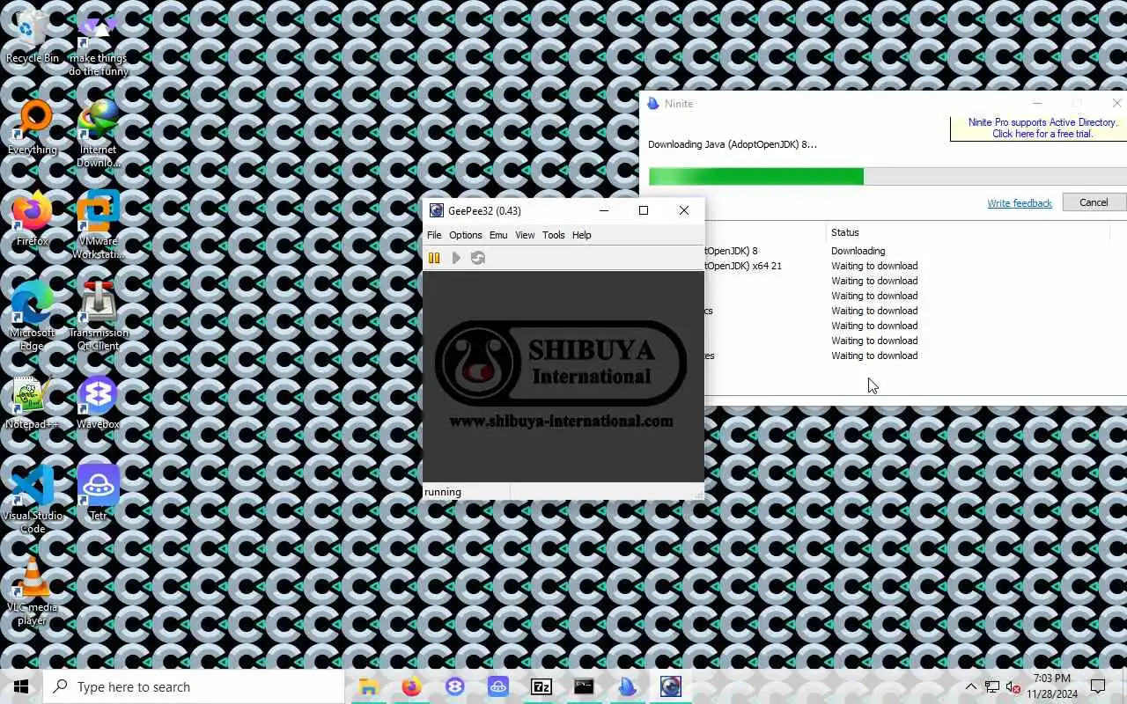Select the Microsoft Edge desktop icon

pyautogui.click(x=33, y=317)
